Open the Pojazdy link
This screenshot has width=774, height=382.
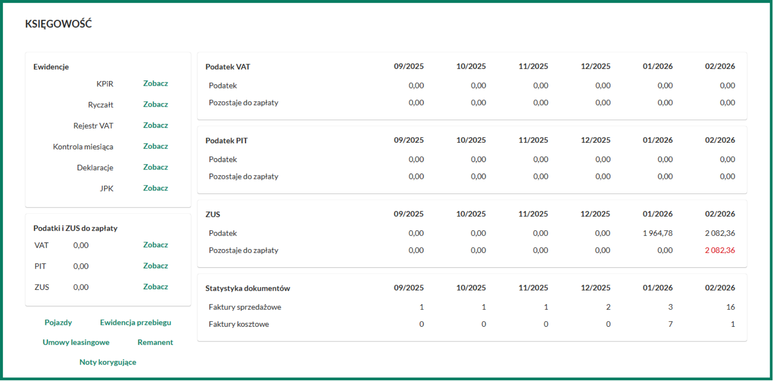click(58, 323)
